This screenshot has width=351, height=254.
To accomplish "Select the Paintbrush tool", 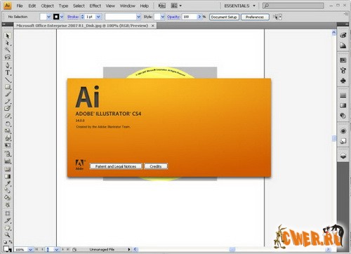I will click(x=8, y=94).
